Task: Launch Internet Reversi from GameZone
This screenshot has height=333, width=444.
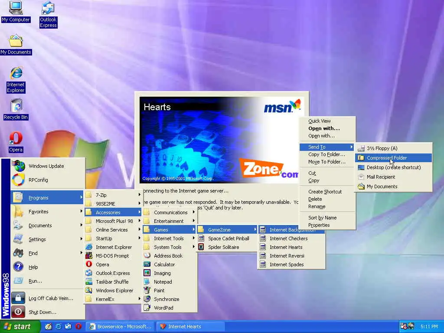Action: [x=291, y=256]
